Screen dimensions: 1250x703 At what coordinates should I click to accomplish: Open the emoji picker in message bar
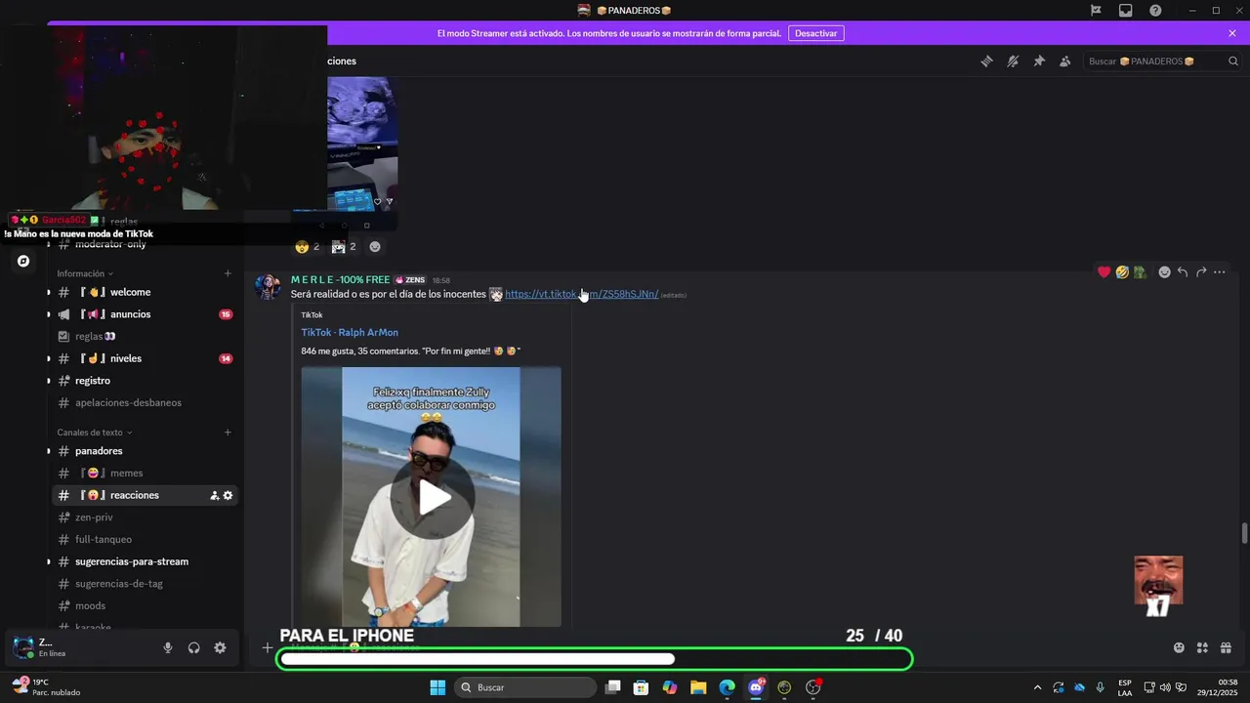[x=1179, y=647]
